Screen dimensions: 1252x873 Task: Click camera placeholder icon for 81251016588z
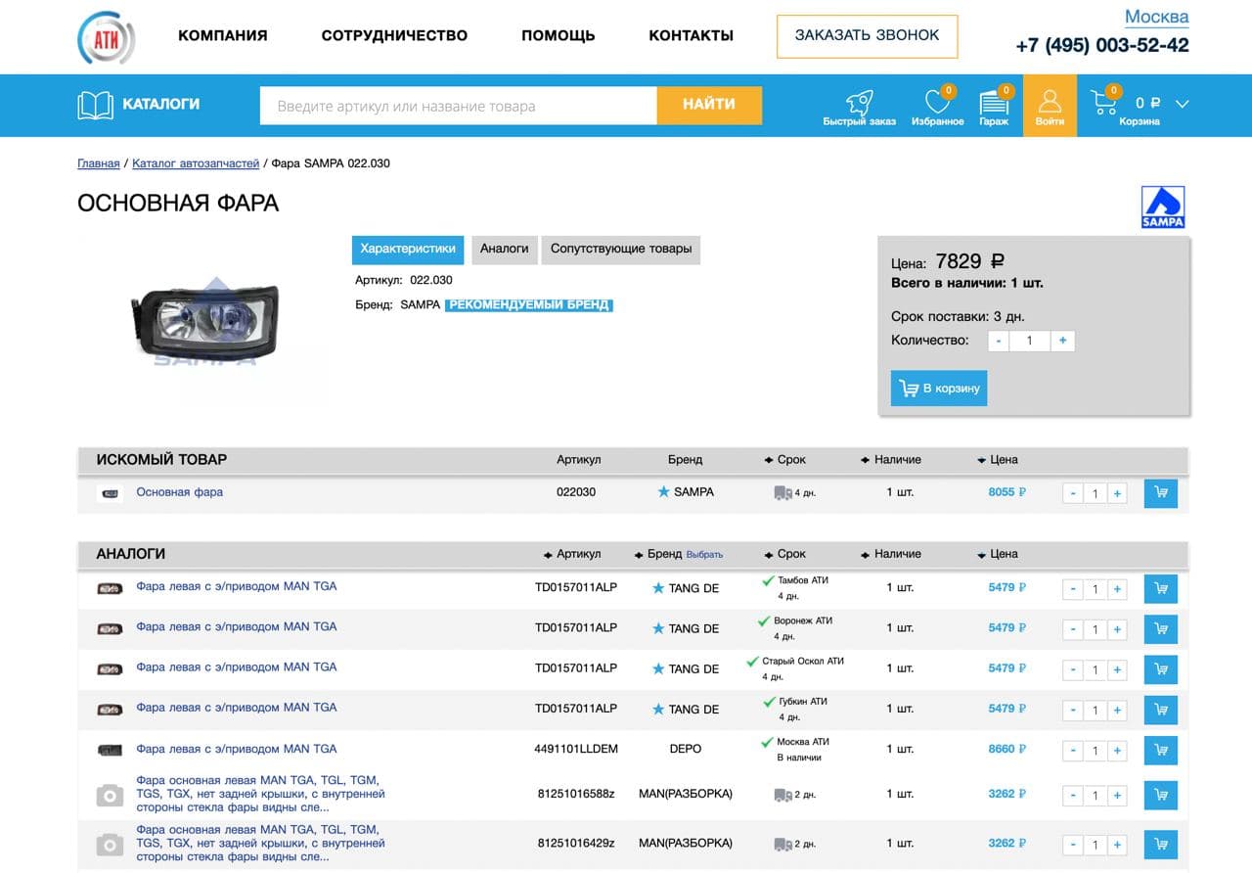pyautogui.click(x=110, y=796)
